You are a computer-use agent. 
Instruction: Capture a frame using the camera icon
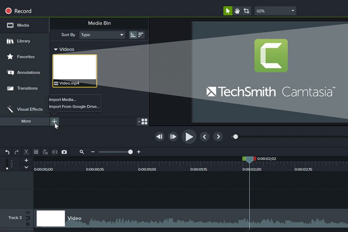[x=65, y=152]
